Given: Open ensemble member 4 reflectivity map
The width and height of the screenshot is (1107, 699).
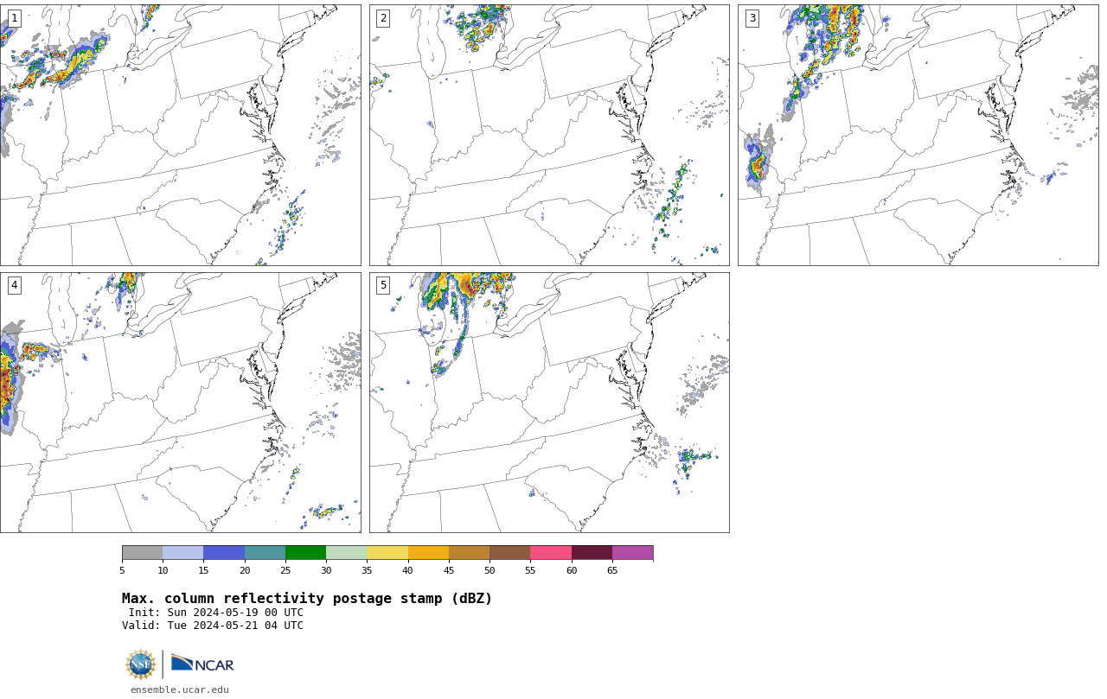Looking at the screenshot, I should tap(180, 403).
